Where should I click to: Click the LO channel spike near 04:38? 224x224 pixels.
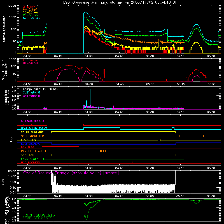(x=104, y=75)
